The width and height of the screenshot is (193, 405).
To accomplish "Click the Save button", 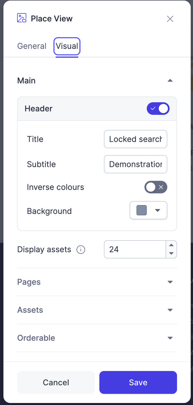I will click(138, 382).
